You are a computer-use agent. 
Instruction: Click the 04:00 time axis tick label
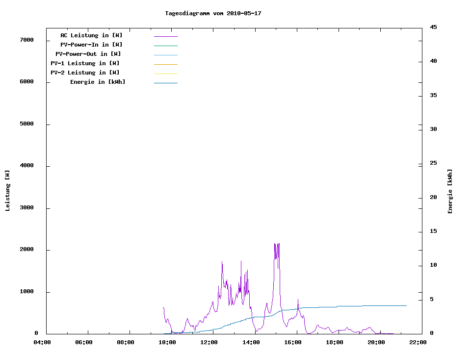[x=42, y=342]
